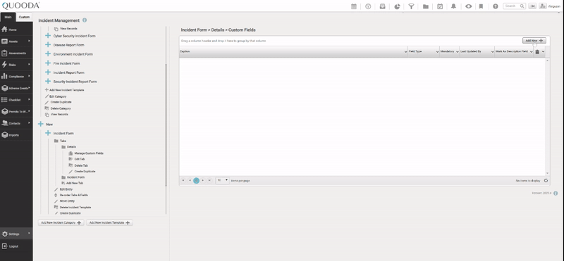Click bottom Add New Incident Template button
The height and width of the screenshot is (261, 564).
[109, 222]
